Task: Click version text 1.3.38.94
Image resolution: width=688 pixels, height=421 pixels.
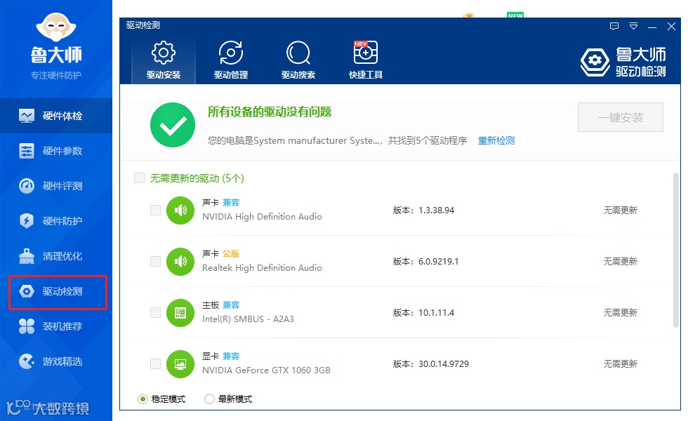Action: 436,210
